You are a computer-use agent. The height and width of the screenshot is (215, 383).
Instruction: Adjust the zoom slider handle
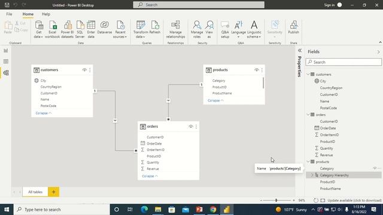pyautogui.click(x=276, y=201)
